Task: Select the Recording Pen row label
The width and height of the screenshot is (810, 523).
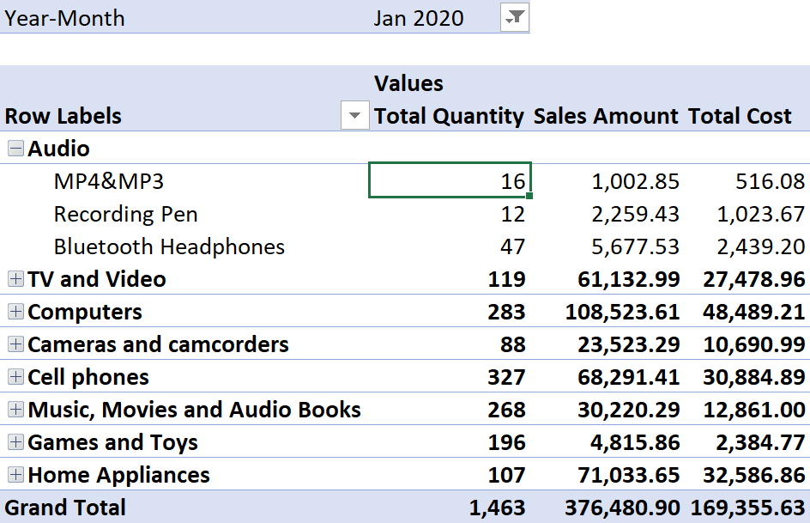Action: (125, 214)
